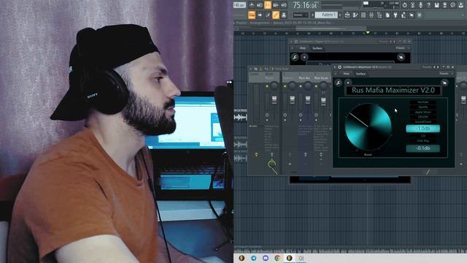Select next preset arrow in Maximizer title bar

point(438,67)
